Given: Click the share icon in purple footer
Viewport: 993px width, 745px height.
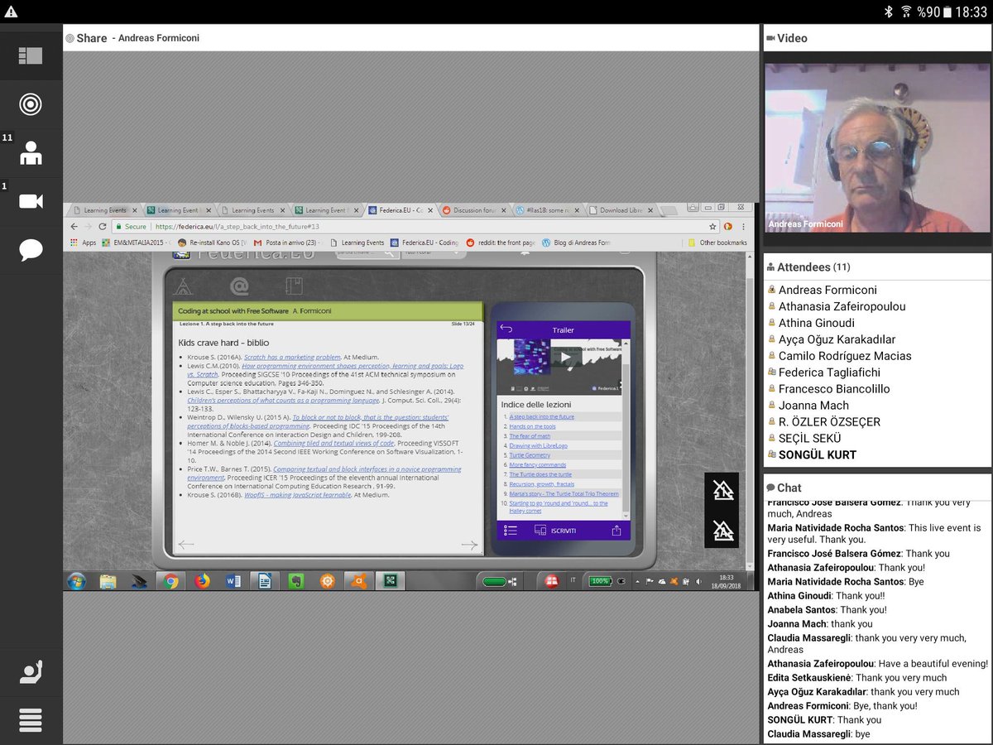Looking at the screenshot, I should (x=616, y=531).
